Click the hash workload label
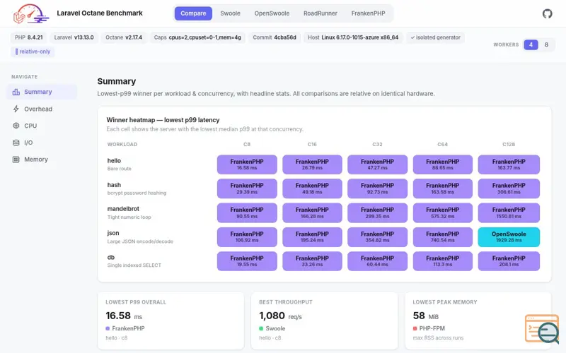566x353 pixels. click(x=114, y=185)
